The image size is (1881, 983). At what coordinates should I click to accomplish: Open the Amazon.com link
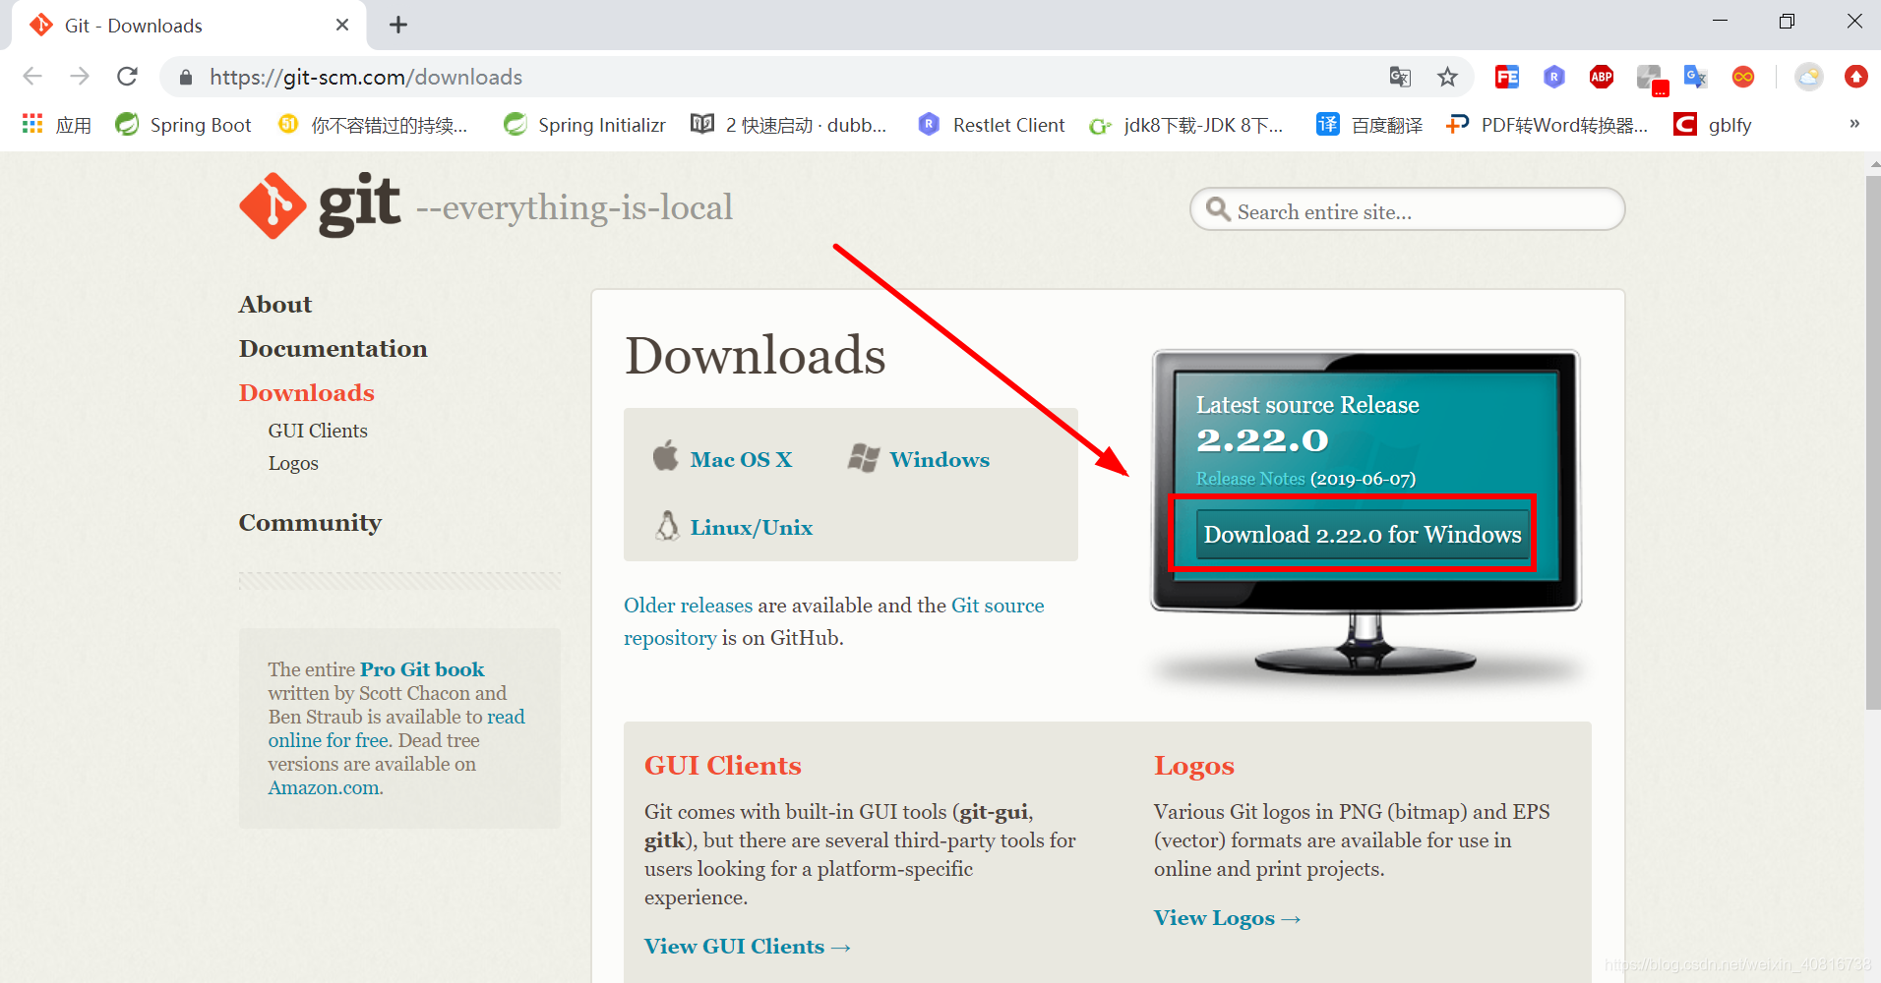click(x=324, y=787)
